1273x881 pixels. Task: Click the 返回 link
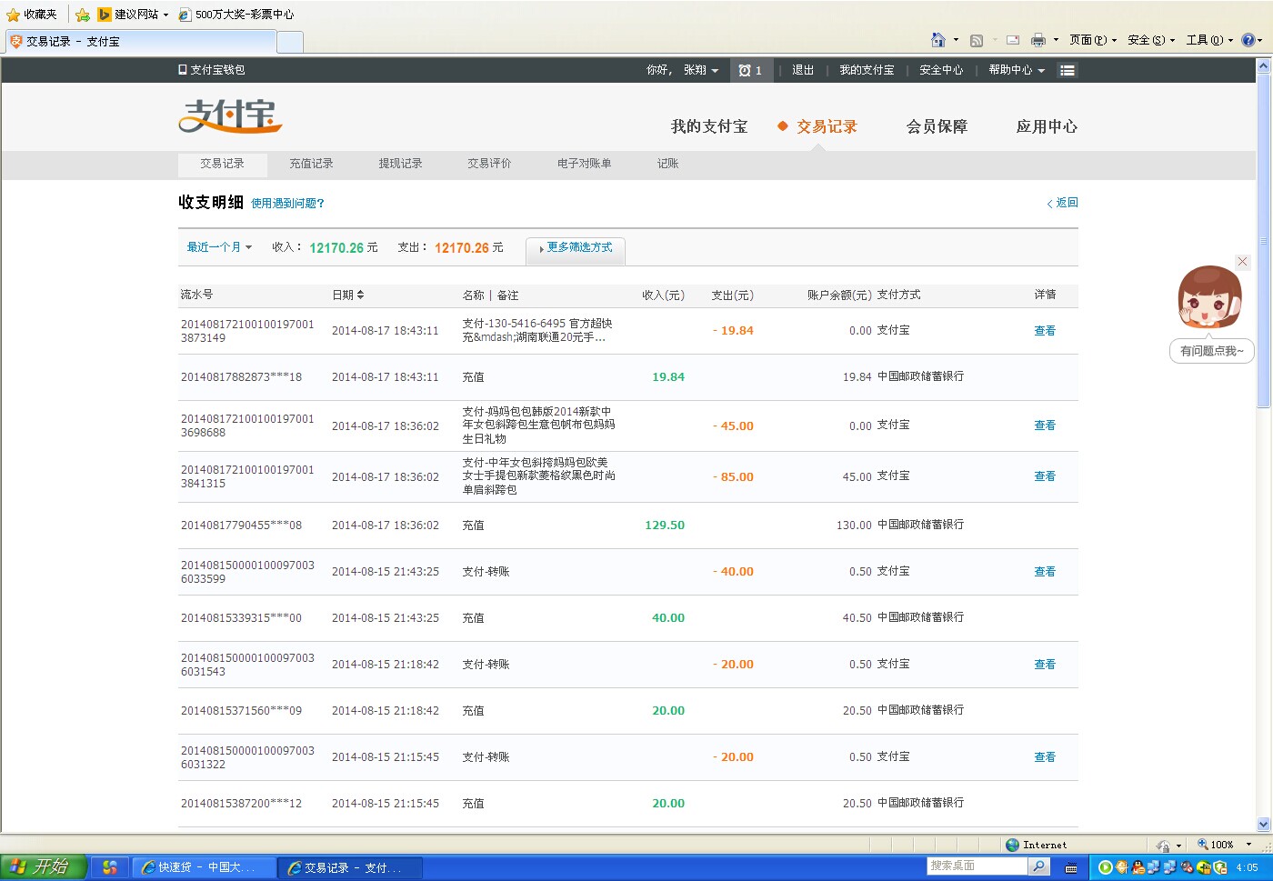1063,203
